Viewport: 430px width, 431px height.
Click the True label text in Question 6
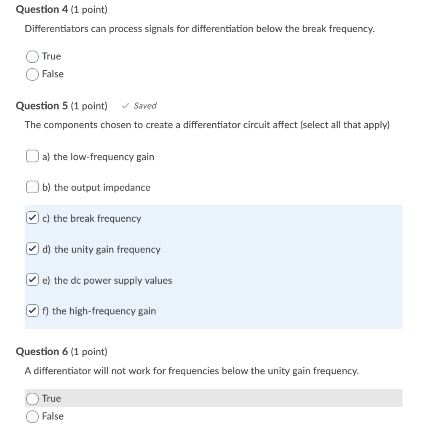click(51, 398)
